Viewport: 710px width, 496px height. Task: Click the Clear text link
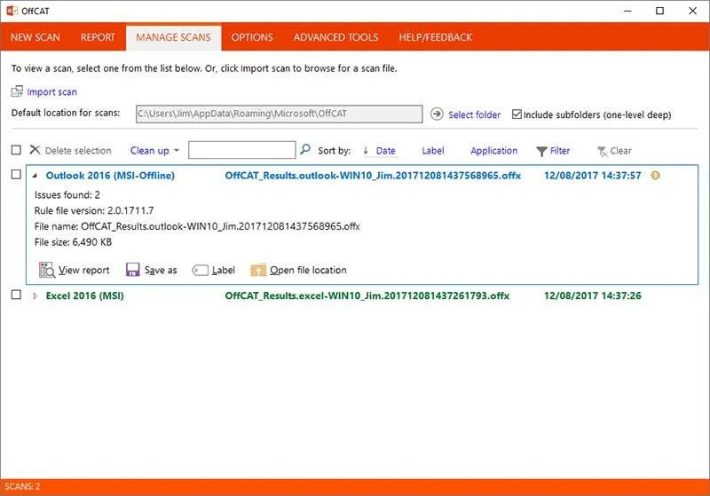(x=620, y=151)
